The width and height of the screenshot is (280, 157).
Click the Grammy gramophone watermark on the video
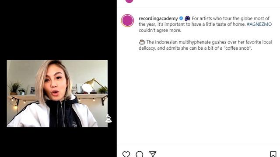pyautogui.click(x=108, y=118)
